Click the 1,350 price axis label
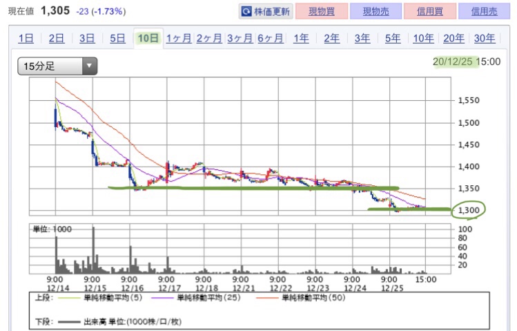This screenshot has height=331, width=517. click(469, 189)
